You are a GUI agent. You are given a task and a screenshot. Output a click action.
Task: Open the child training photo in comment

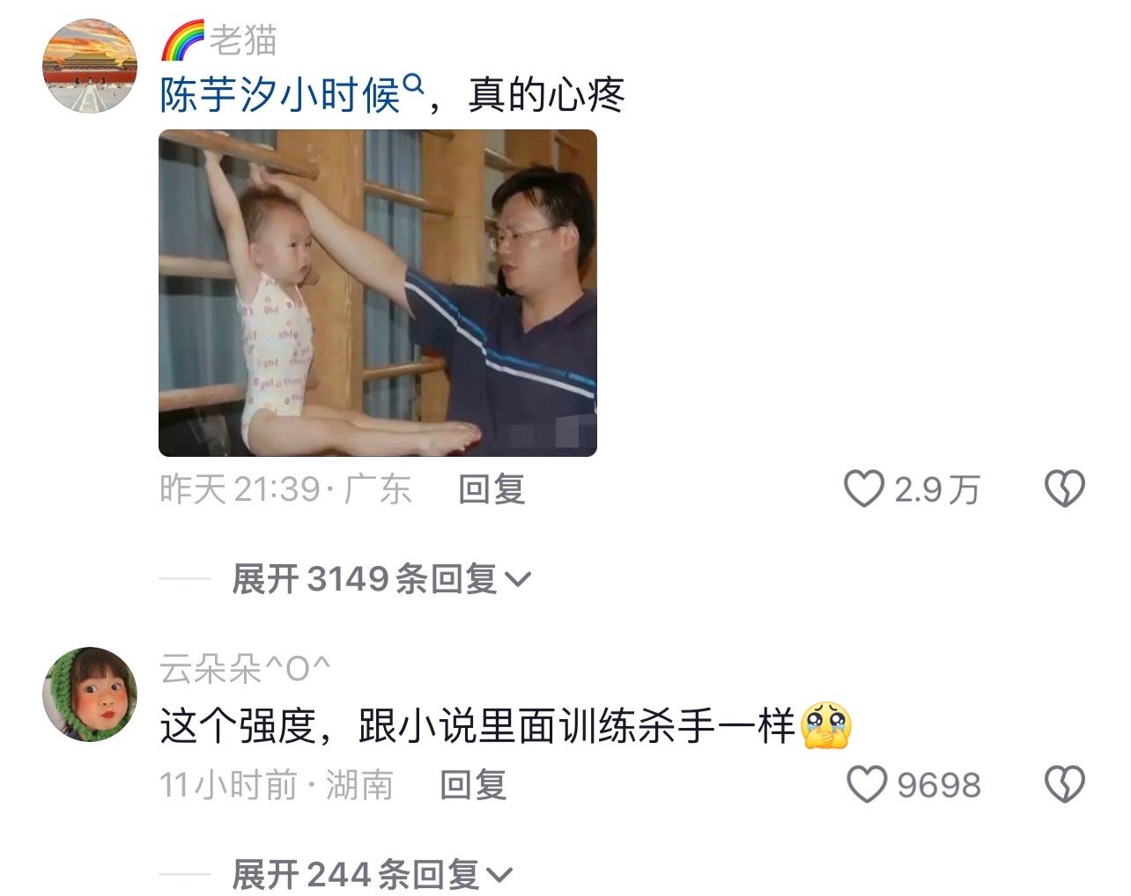tap(378, 293)
